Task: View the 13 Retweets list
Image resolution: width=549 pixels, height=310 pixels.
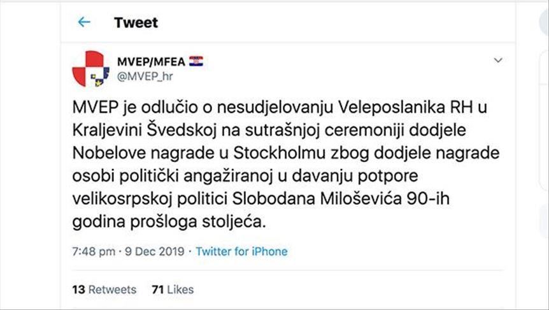Action: click(x=104, y=290)
